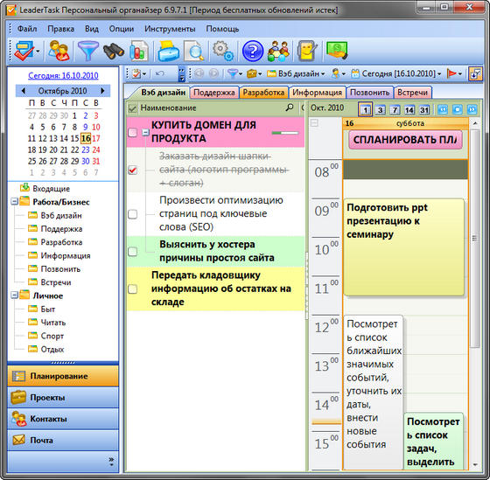Collapse subtasks of КУПИТЬ ДОМЕН ДЛЯ ПРОДУКТА

tap(145, 132)
